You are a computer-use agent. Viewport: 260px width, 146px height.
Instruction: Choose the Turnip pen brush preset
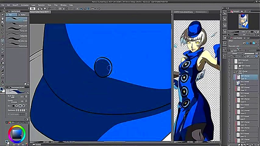coord(17,30)
